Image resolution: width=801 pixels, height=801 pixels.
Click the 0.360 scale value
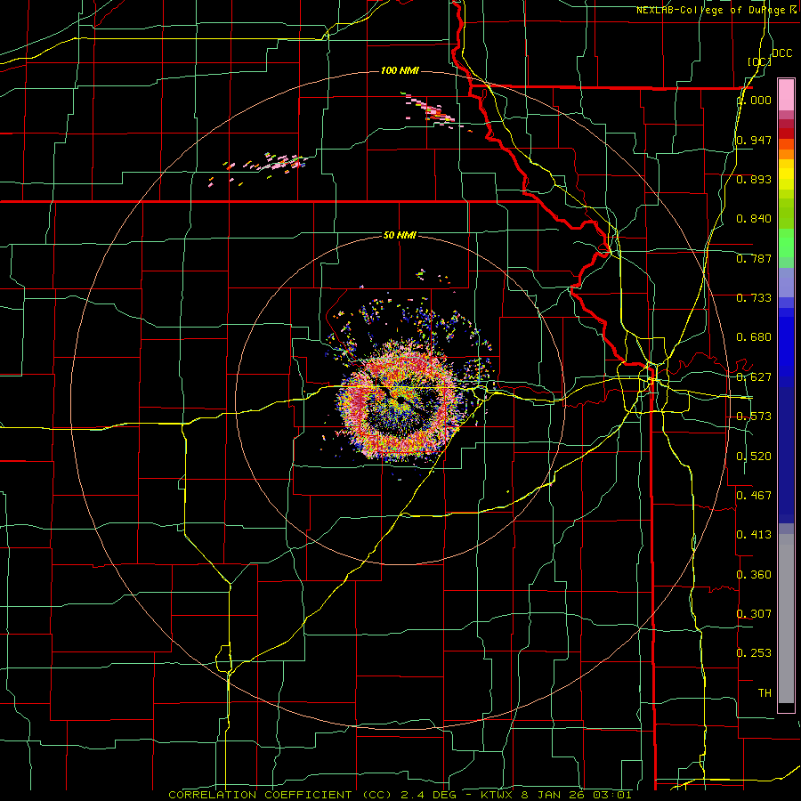pyautogui.click(x=754, y=574)
